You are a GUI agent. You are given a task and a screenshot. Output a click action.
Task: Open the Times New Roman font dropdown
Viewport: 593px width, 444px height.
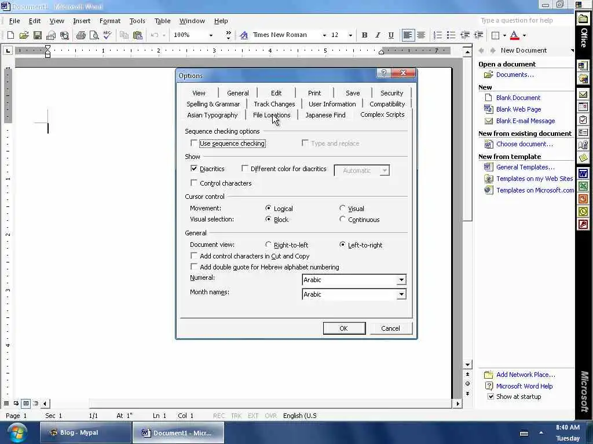324,35
